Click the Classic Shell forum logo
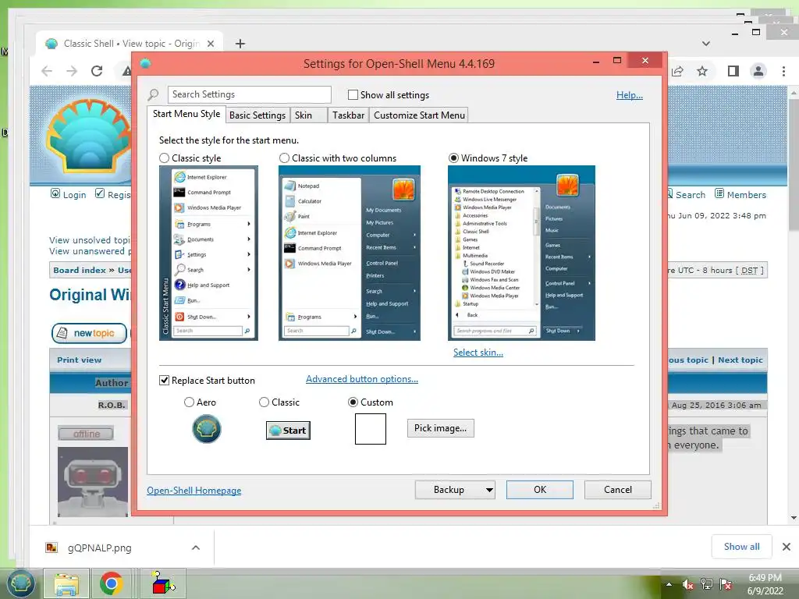This screenshot has height=599, width=799. point(89,135)
